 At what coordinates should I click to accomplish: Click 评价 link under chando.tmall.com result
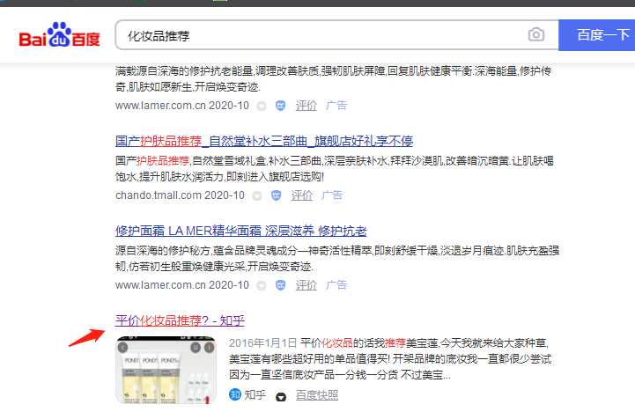(302, 195)
